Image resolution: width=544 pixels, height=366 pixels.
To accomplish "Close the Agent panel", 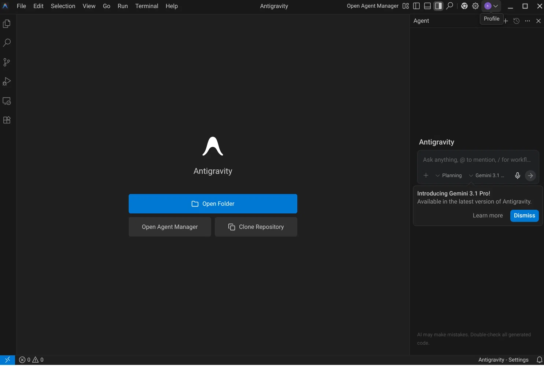I will point(539,21).
